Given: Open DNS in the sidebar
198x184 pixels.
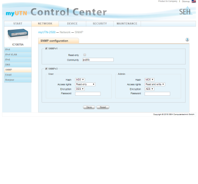Looking at the screenshot, I should [x=18, y=65].
